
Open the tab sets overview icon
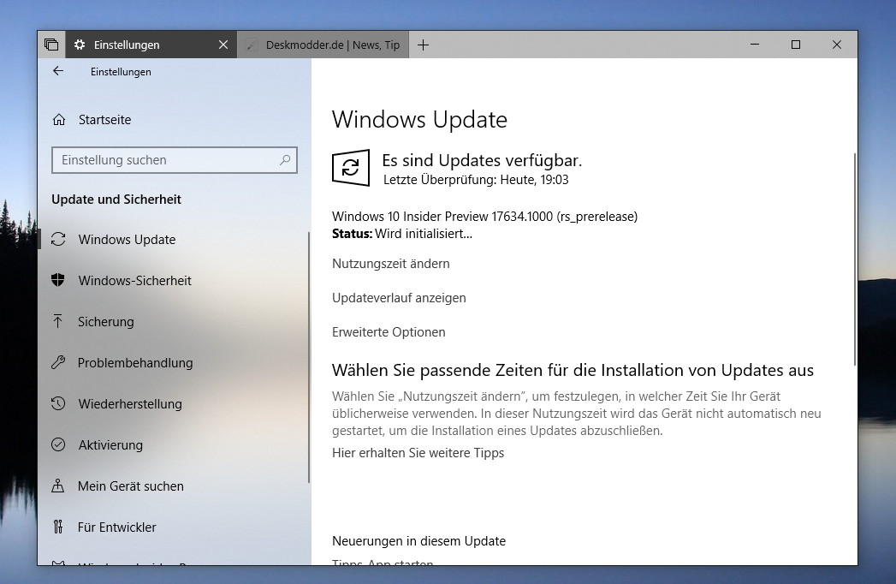(x=51, y=45)
